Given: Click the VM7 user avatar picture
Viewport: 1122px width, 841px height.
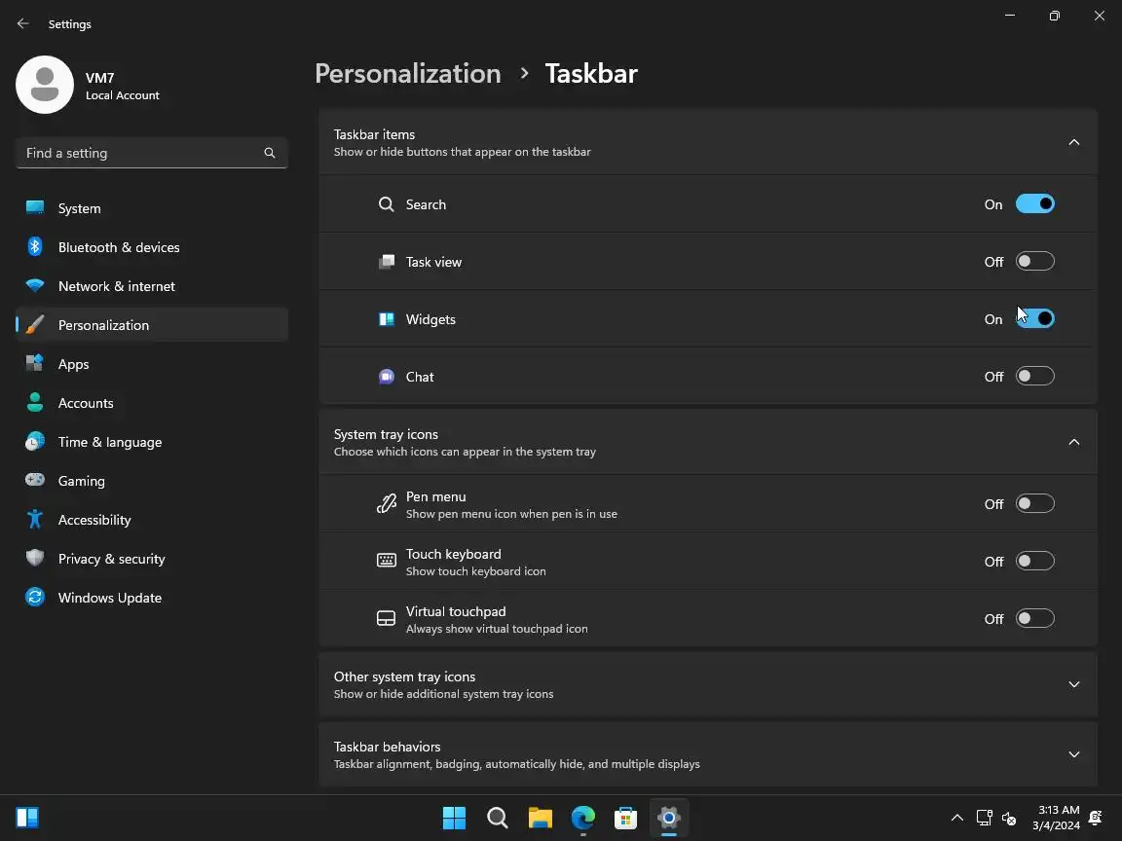Looking at the screenshot, I should 45,85.
